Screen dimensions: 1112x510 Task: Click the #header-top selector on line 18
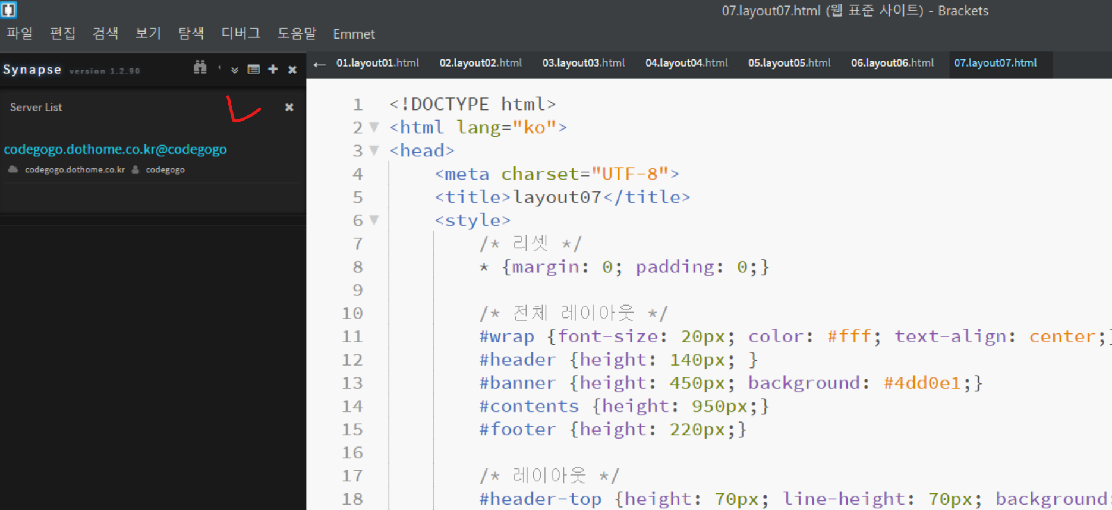[x=540, y=499]
